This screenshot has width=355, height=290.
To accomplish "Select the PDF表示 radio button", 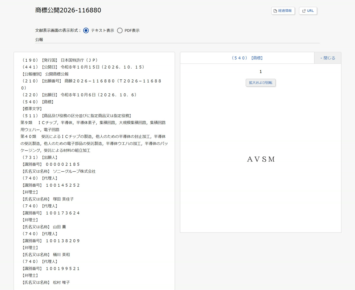I will point(120,31).
